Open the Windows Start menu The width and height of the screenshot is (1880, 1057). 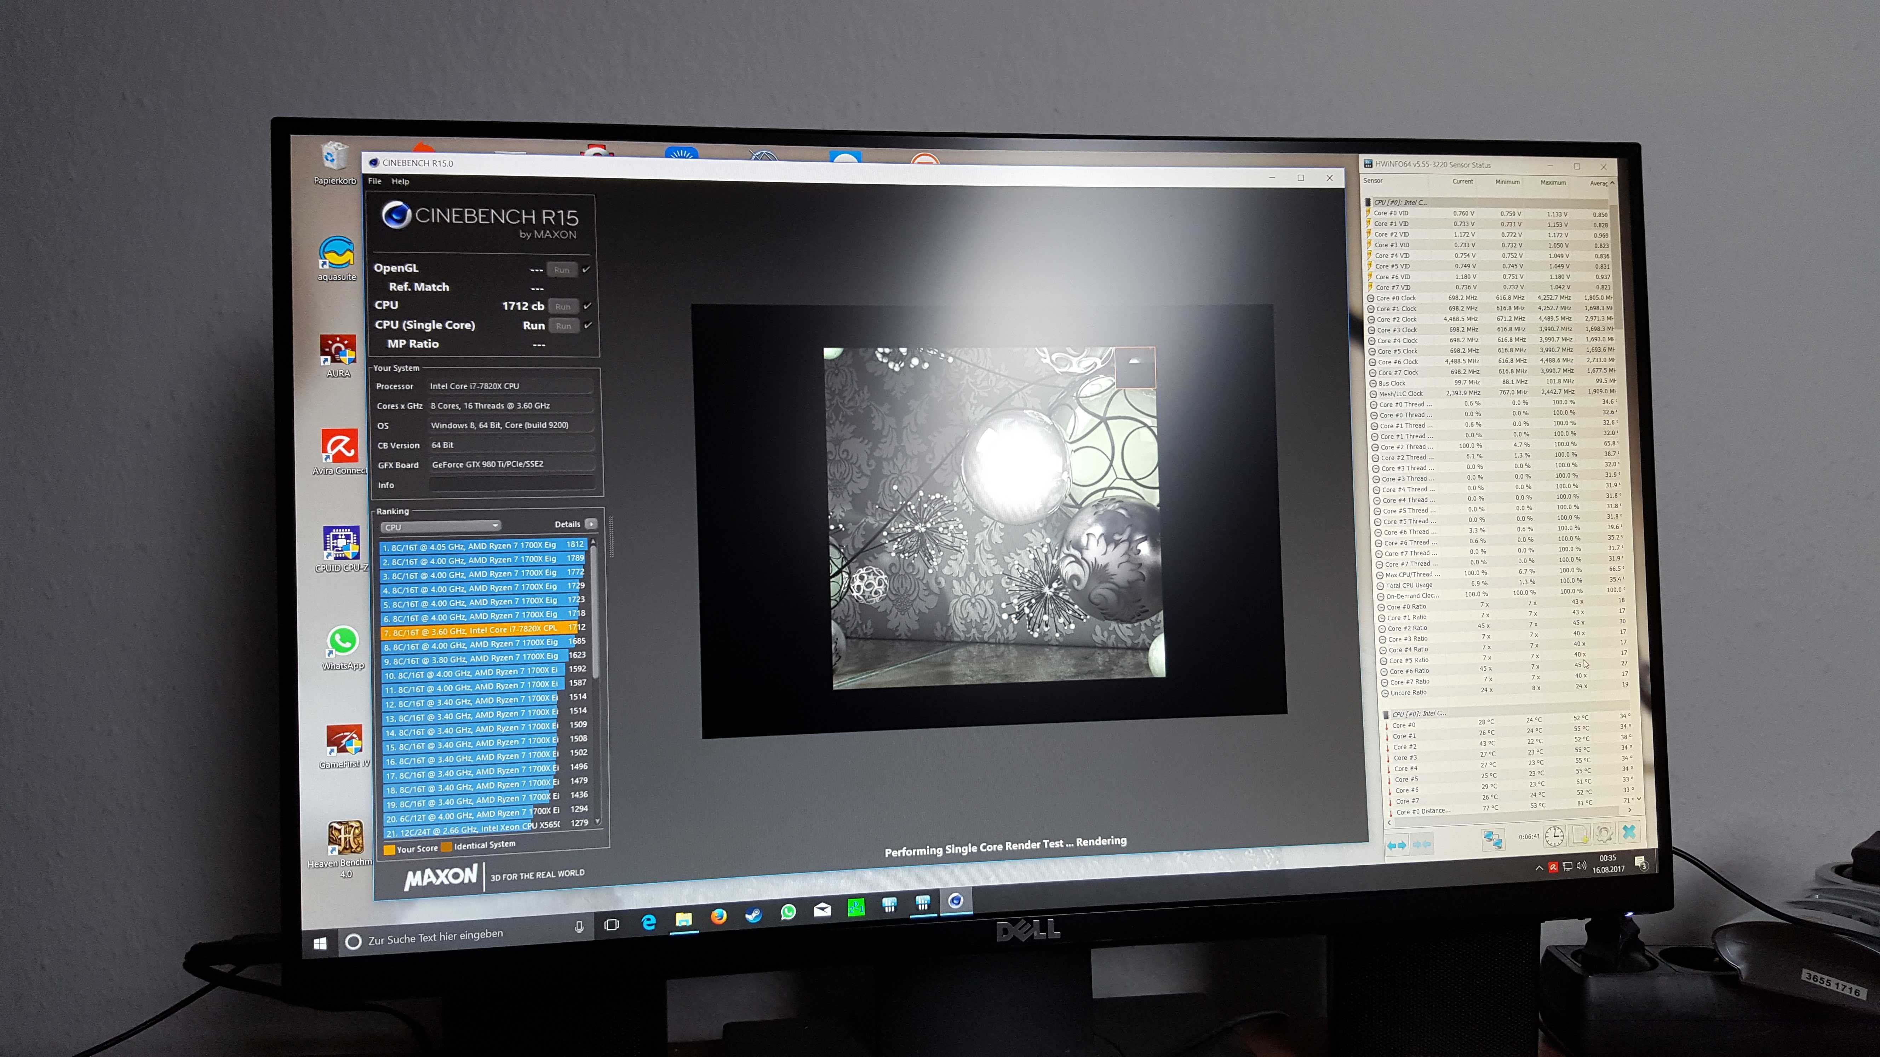[320, 943]
